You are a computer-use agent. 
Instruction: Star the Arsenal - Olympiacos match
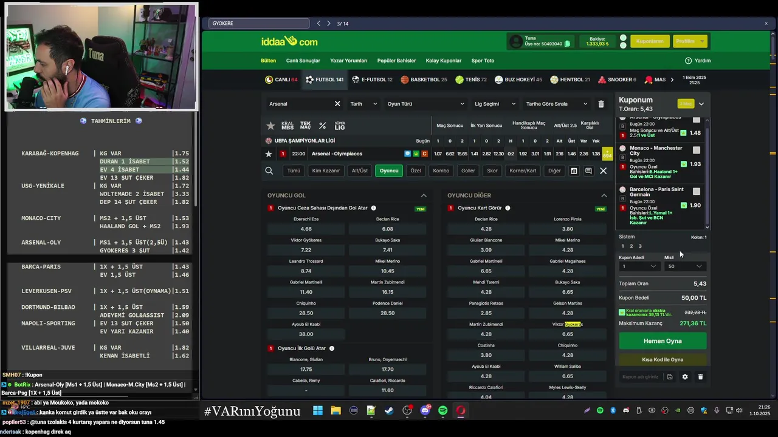coord(269,154)
